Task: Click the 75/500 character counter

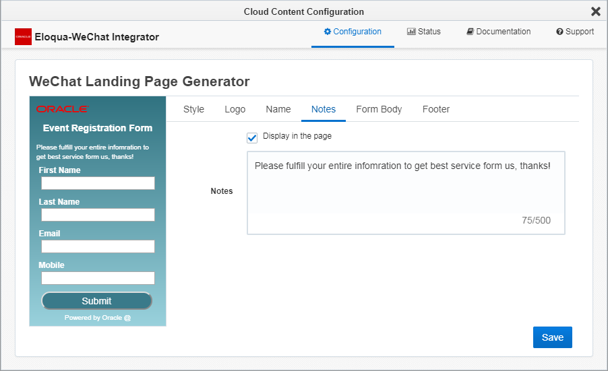Action: (x=536, y=220)
